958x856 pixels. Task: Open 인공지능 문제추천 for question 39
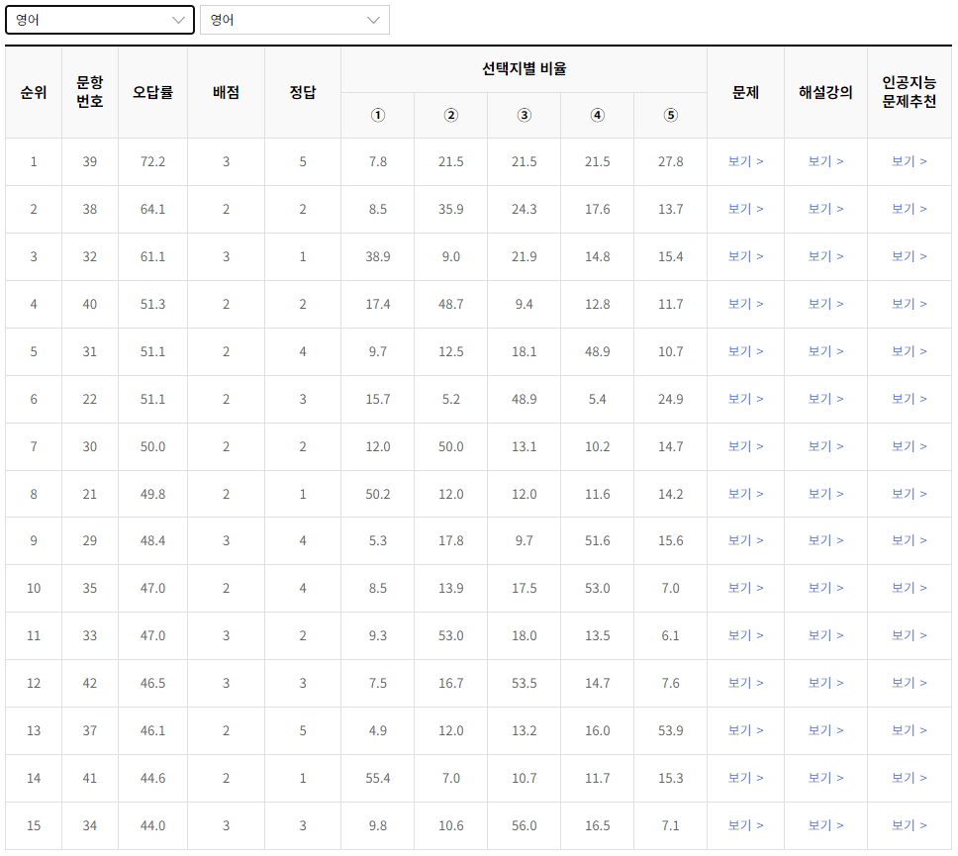pyautogui.click(x=909, y=161)
